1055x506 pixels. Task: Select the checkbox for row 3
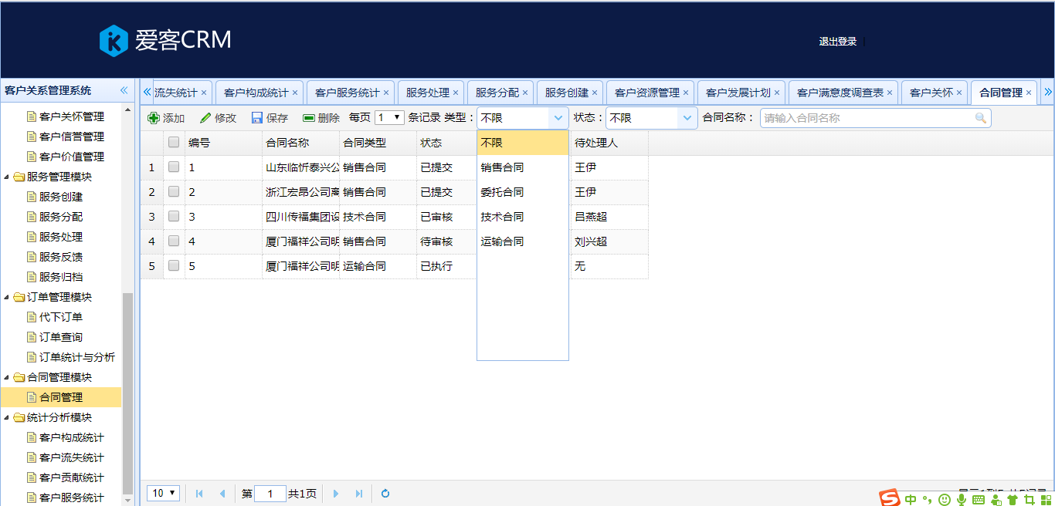pos(174,217)
